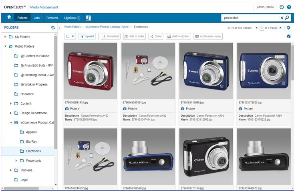Collapse the eCommerce Product Catalogs folder
Viewport: 294px width, 191px height.
tap(11, 123)
